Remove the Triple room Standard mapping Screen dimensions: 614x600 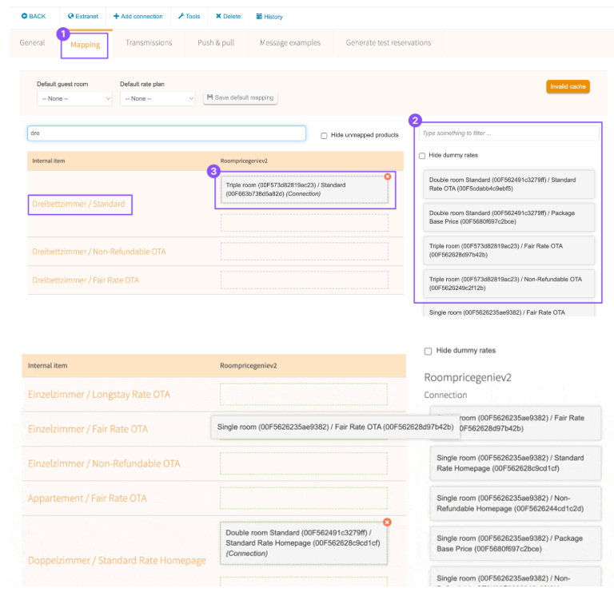[388, 177]
